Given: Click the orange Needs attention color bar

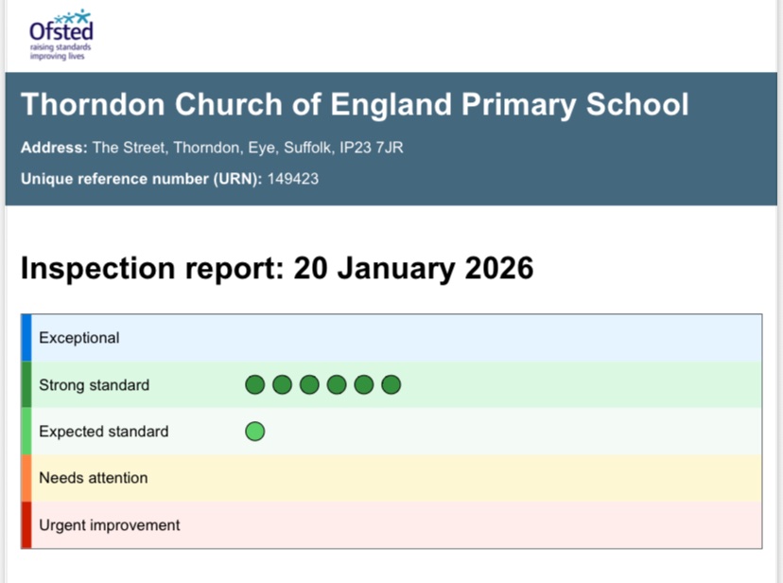Looking at the screenshot, I should point(26,478).
